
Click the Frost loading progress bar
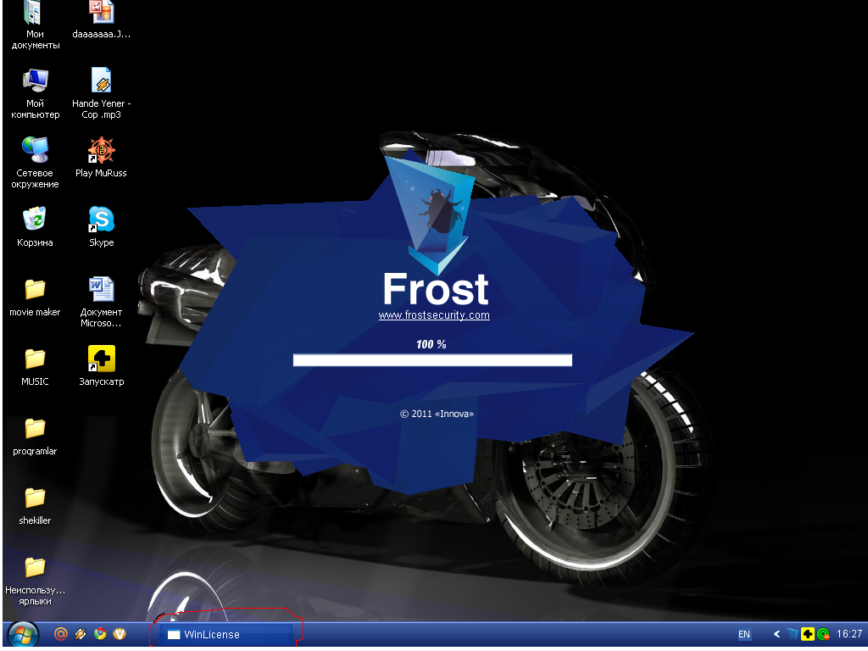point(432,359)
